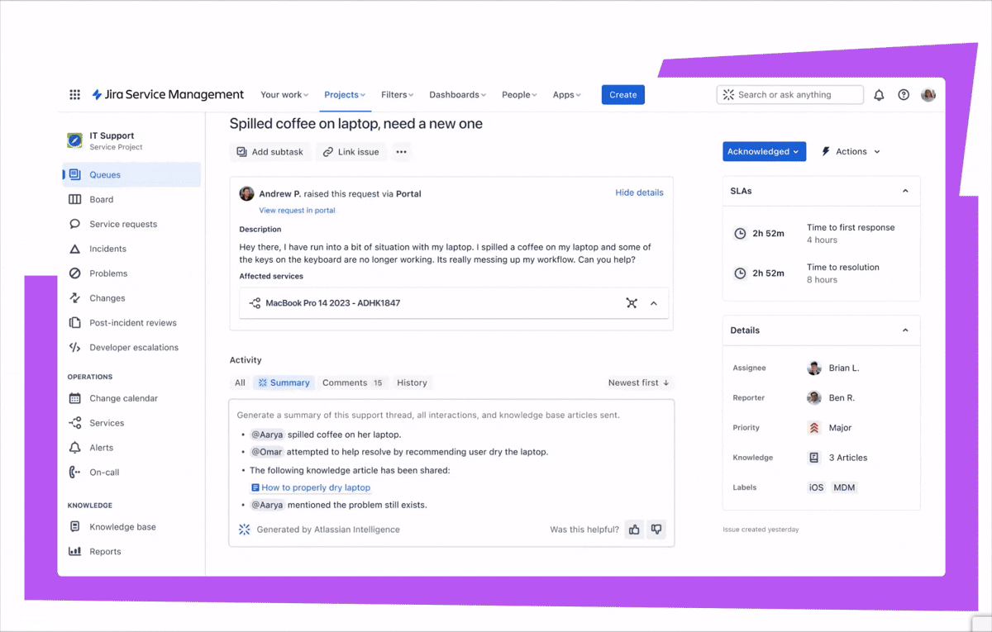The height and width of the screenshot is (632, 992).
Task: Open the Projects dropdown
Action: pyautogui.click(x=345, y=95)
